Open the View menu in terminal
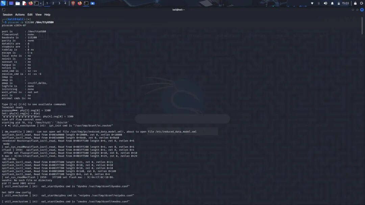Image resolution: width=365 pixels, height=205 pixels. tap(39, 14)
